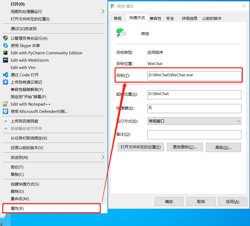Screen dimensions: 250x226
Task: Select 通过QQ发送到 menu entry
Action: pos(24,28)
